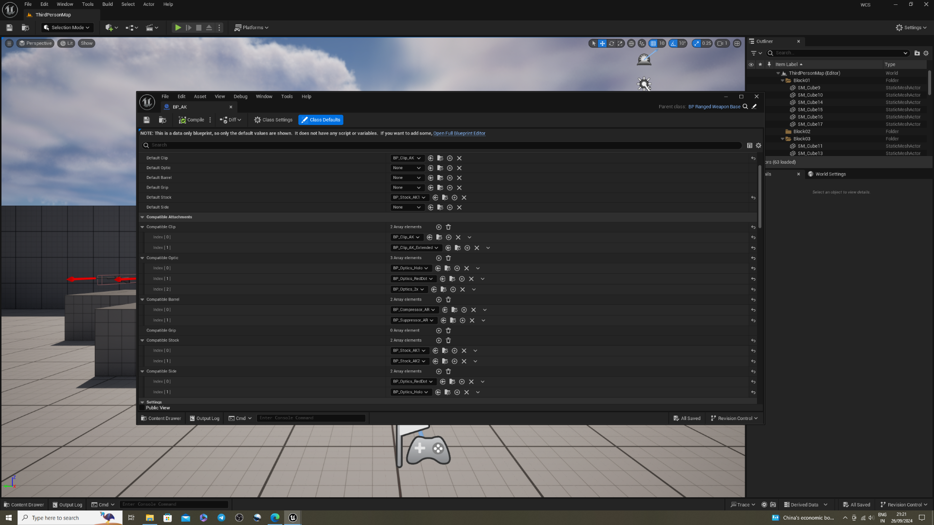The height and width of the screenshot is (525, 934).
Task: Open the View menu in BP_AK window
Action: pyautogui.click(x=220, y=97)
